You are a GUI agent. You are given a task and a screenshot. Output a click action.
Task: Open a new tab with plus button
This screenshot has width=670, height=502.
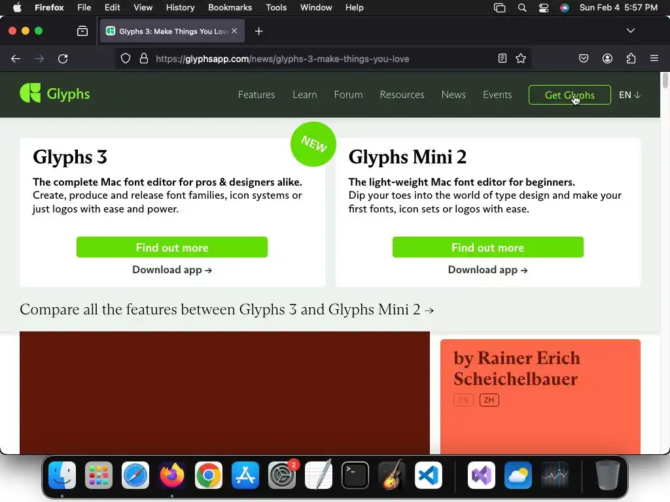pos(258,31)
